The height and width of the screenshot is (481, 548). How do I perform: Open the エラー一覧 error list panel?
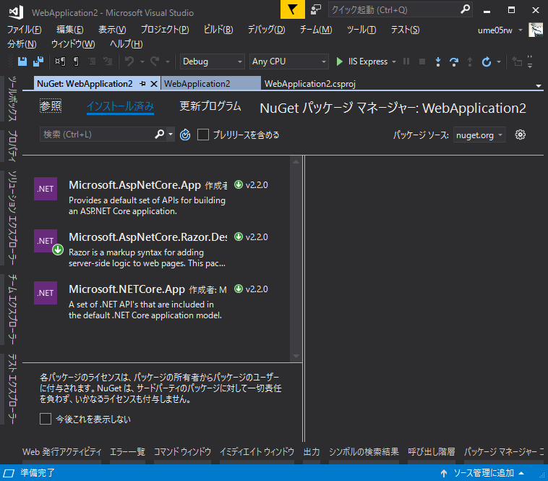127,452
